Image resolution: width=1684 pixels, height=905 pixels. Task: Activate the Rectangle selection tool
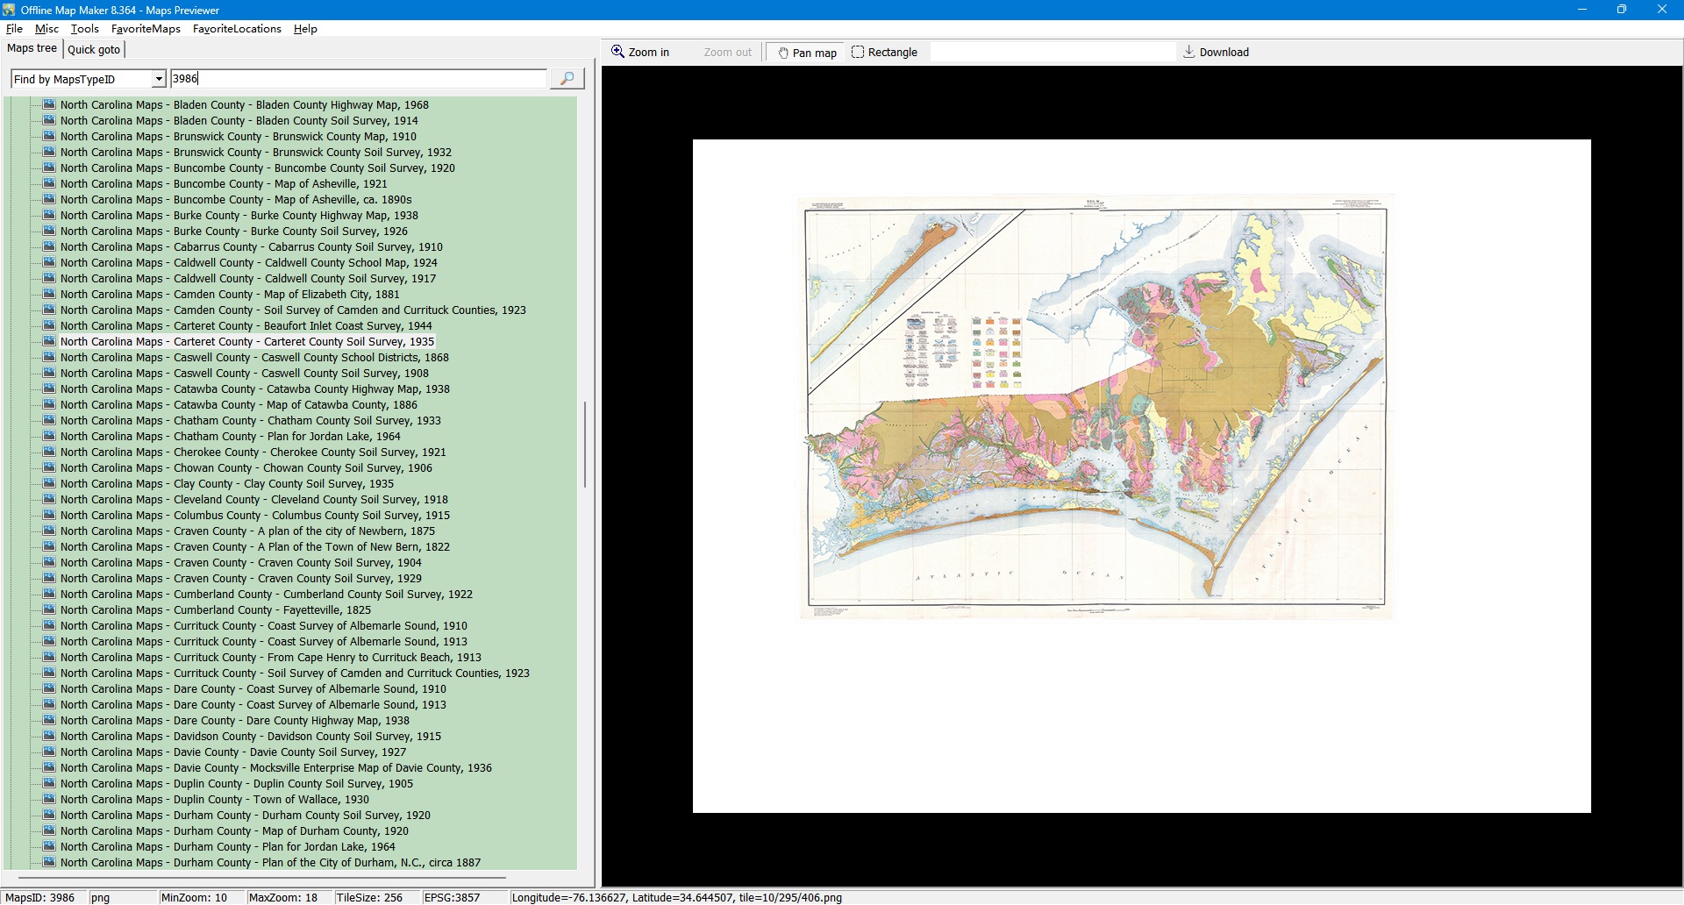pos(884,53)
